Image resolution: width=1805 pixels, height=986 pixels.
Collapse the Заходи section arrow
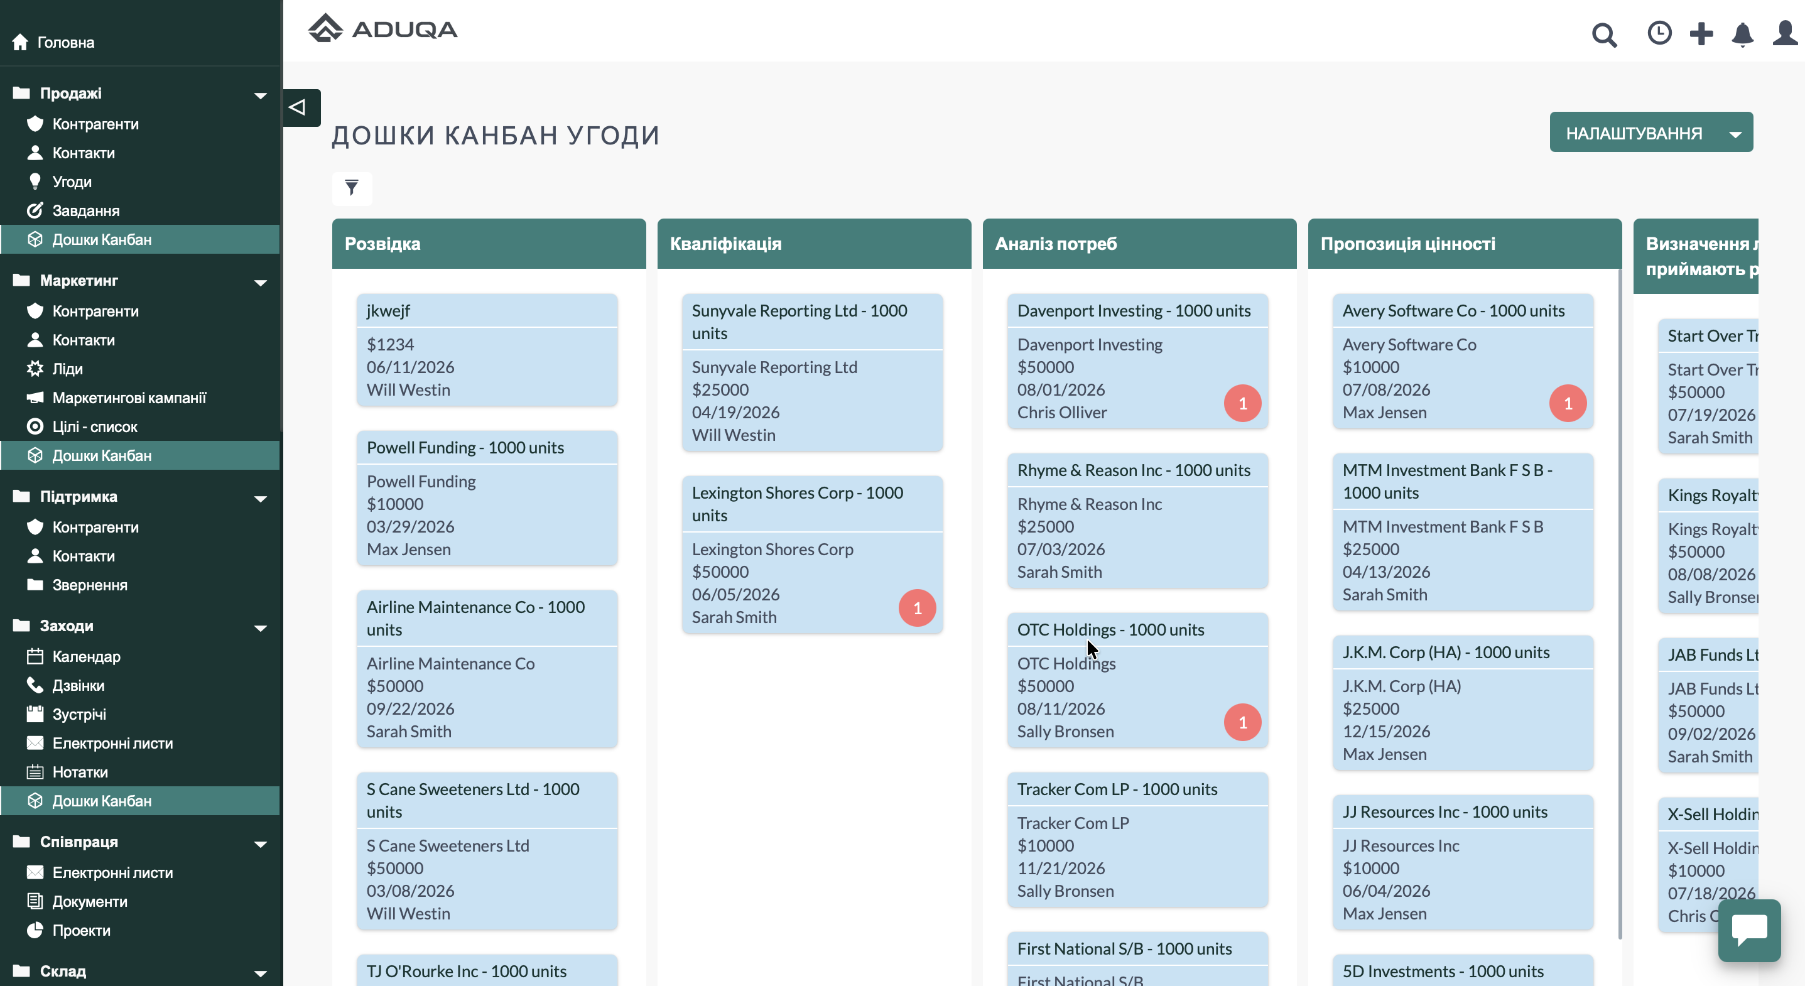pyautogui.click(x=261, y=627)
